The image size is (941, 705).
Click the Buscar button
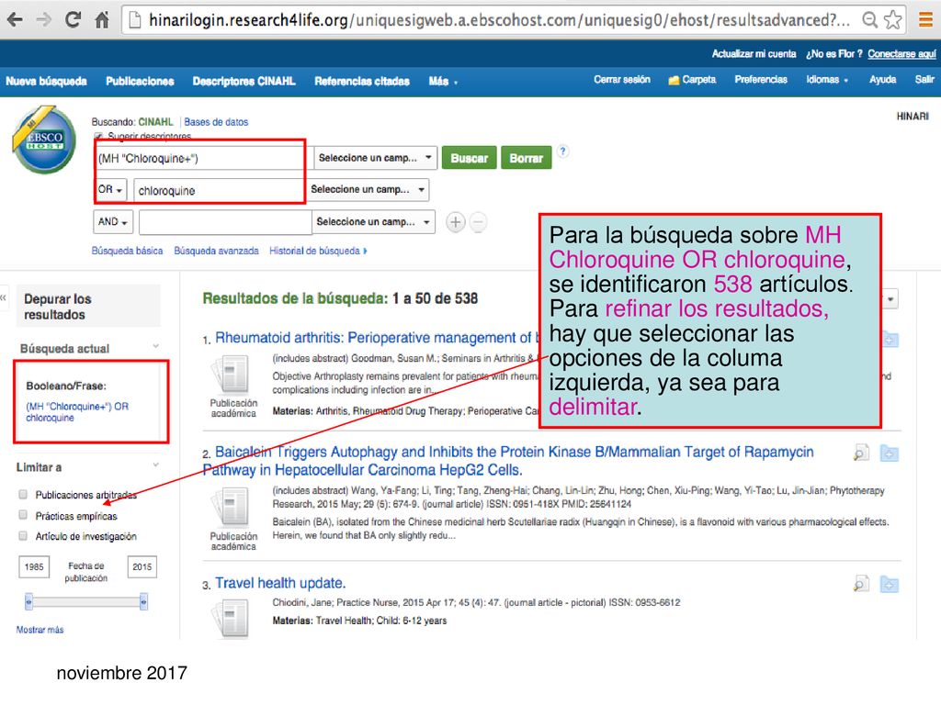(470, 158)
